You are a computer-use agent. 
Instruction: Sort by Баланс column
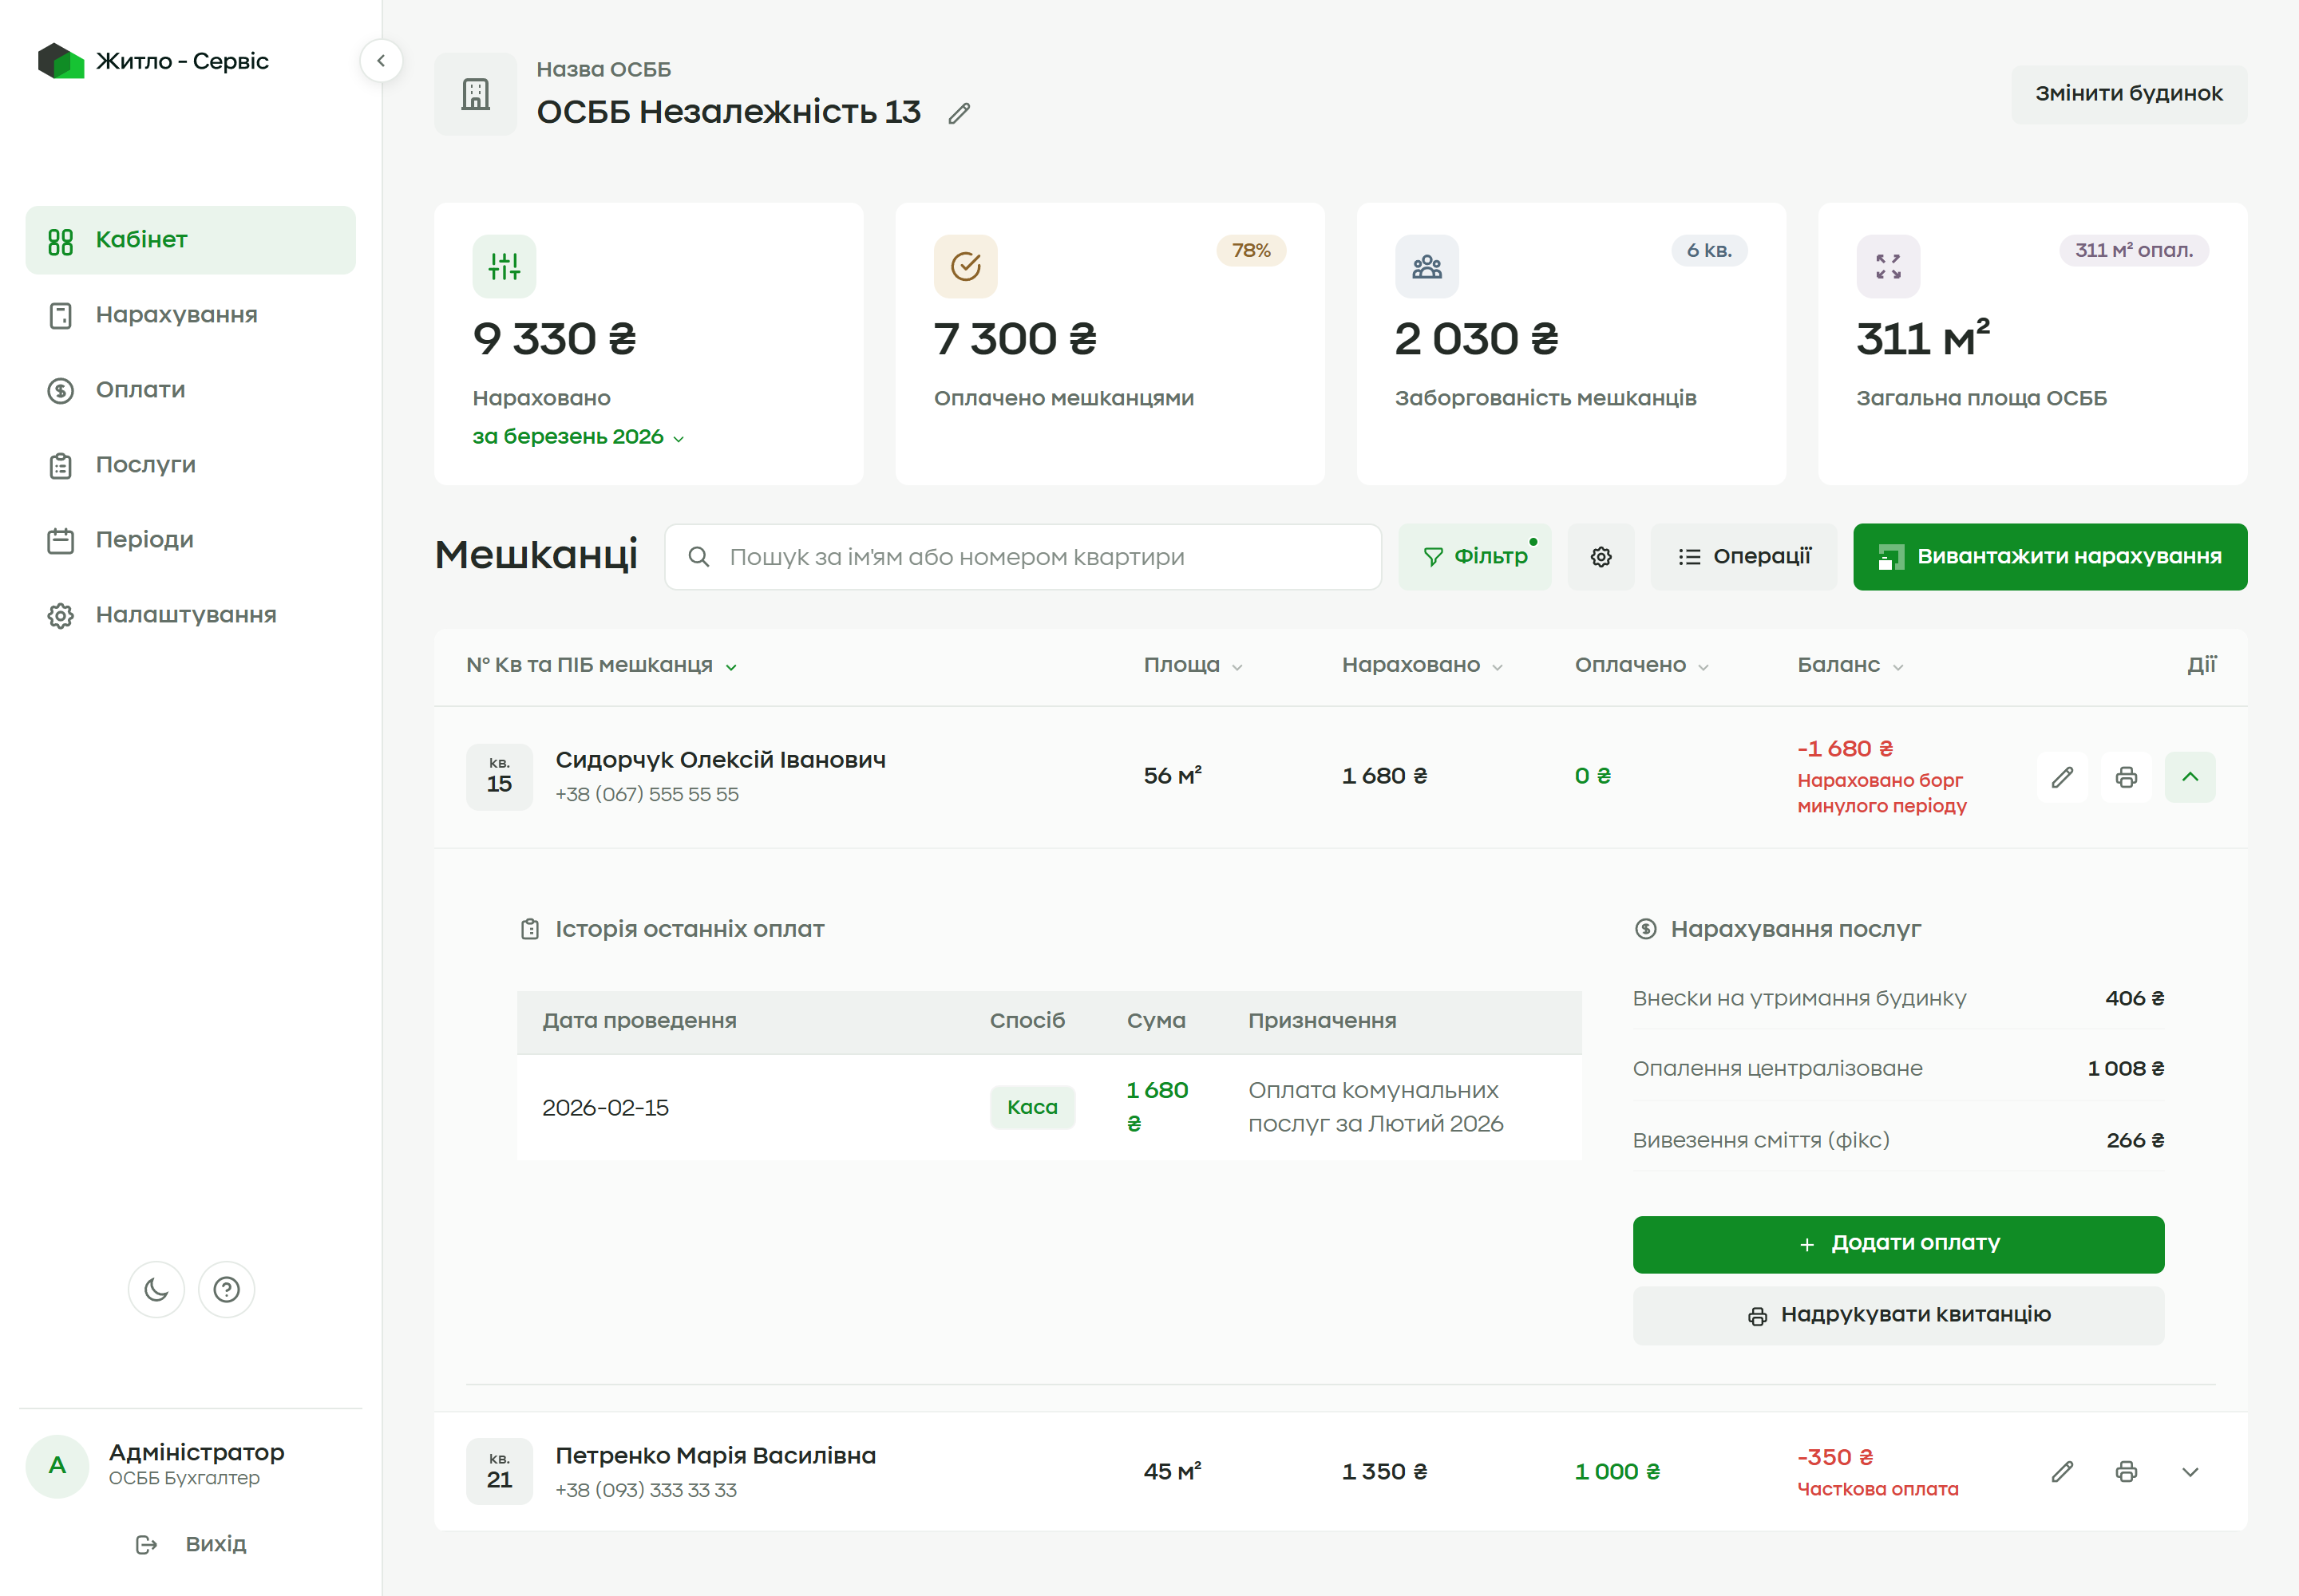coord(1850,665)
